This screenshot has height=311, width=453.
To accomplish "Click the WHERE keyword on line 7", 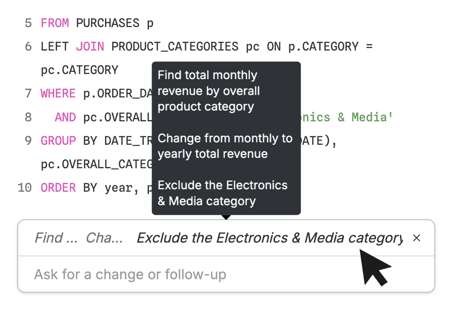I will (x=58, y=93).
